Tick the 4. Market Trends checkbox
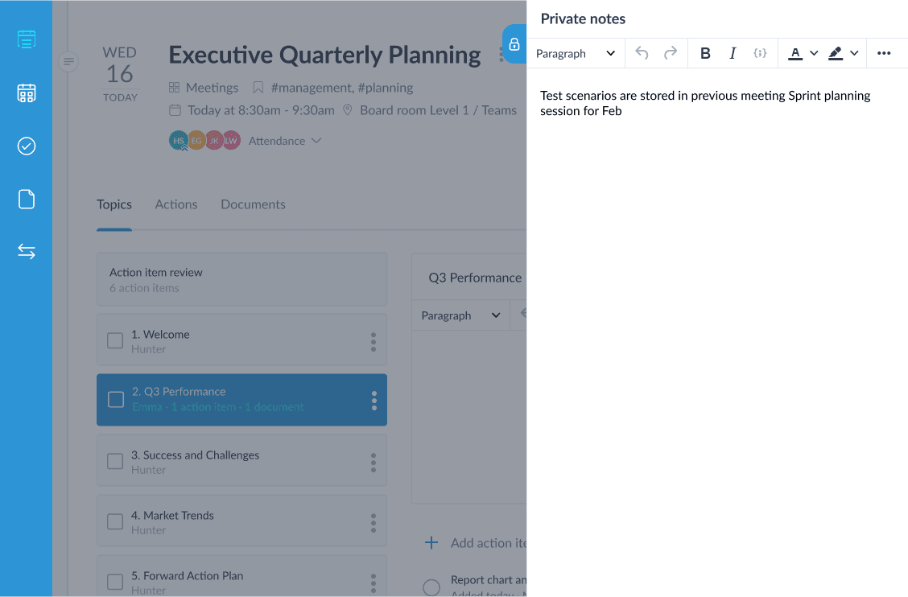The image size is (908, 597). tap(115, 521)
